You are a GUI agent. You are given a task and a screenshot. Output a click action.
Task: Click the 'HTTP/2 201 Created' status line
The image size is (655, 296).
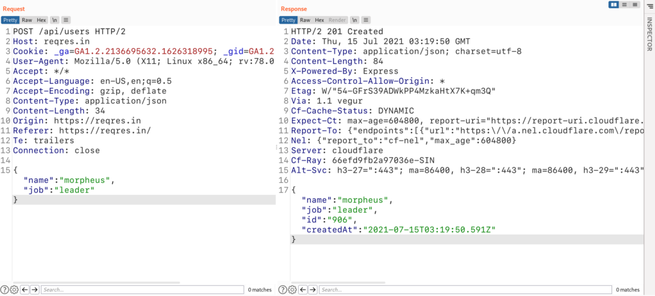click(337, 31)
